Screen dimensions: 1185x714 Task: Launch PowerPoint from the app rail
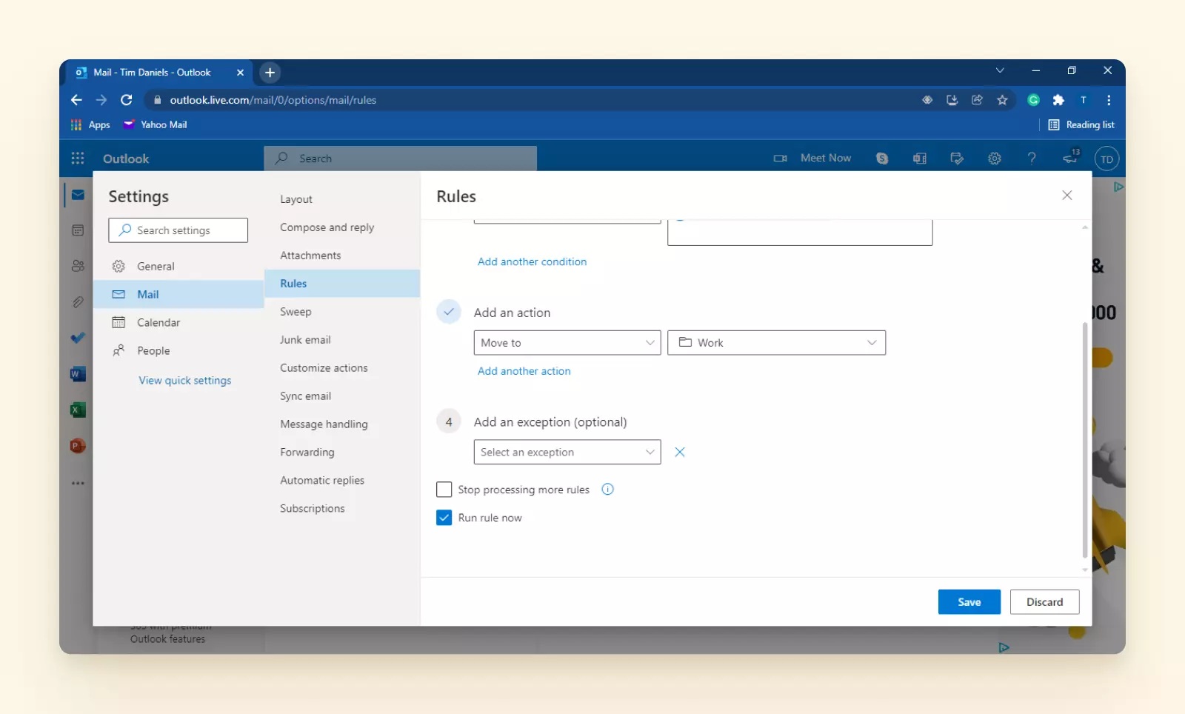coord(78,446)
